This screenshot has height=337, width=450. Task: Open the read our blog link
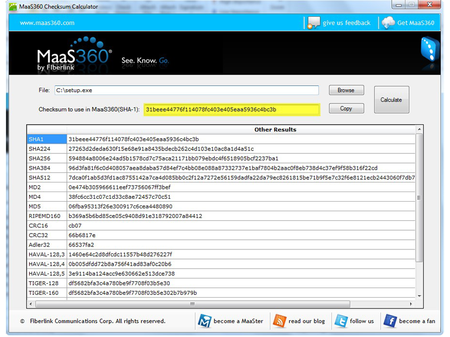pos(307,321)
